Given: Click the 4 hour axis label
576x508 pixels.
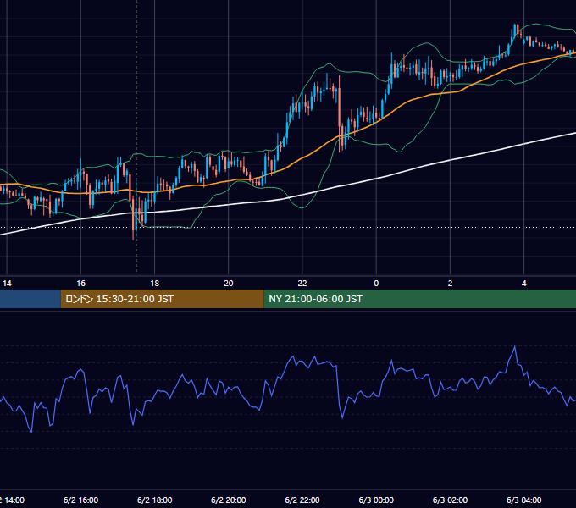Looking at the screenshot, I should [x=523, y=284].
